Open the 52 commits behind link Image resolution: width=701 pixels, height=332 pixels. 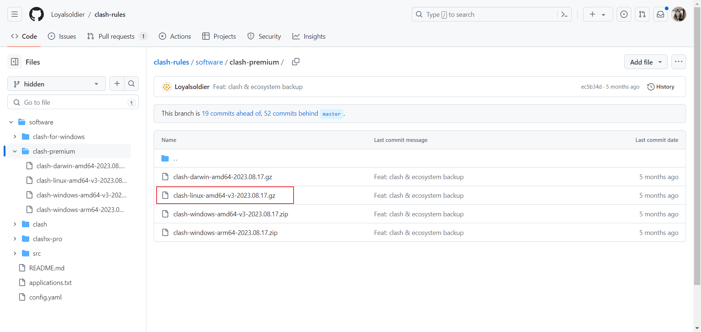(x=291, y=113)
